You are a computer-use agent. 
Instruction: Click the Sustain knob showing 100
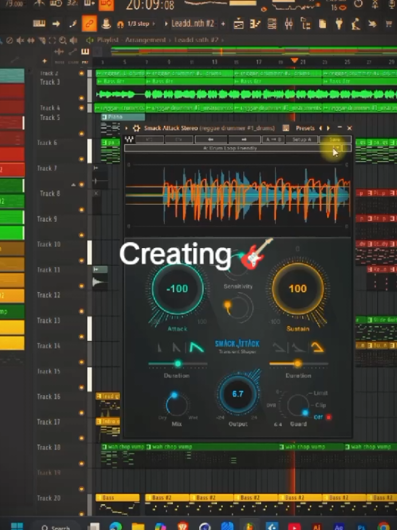click(297, 289)
